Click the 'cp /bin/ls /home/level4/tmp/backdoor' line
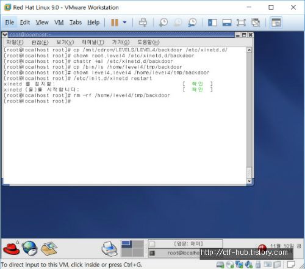The width and height of the screenshot is (305, 269). 93,67
